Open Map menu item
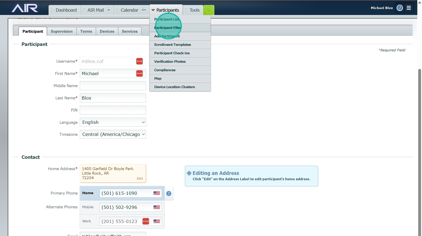The image size is (422, 236). [180, 78]
